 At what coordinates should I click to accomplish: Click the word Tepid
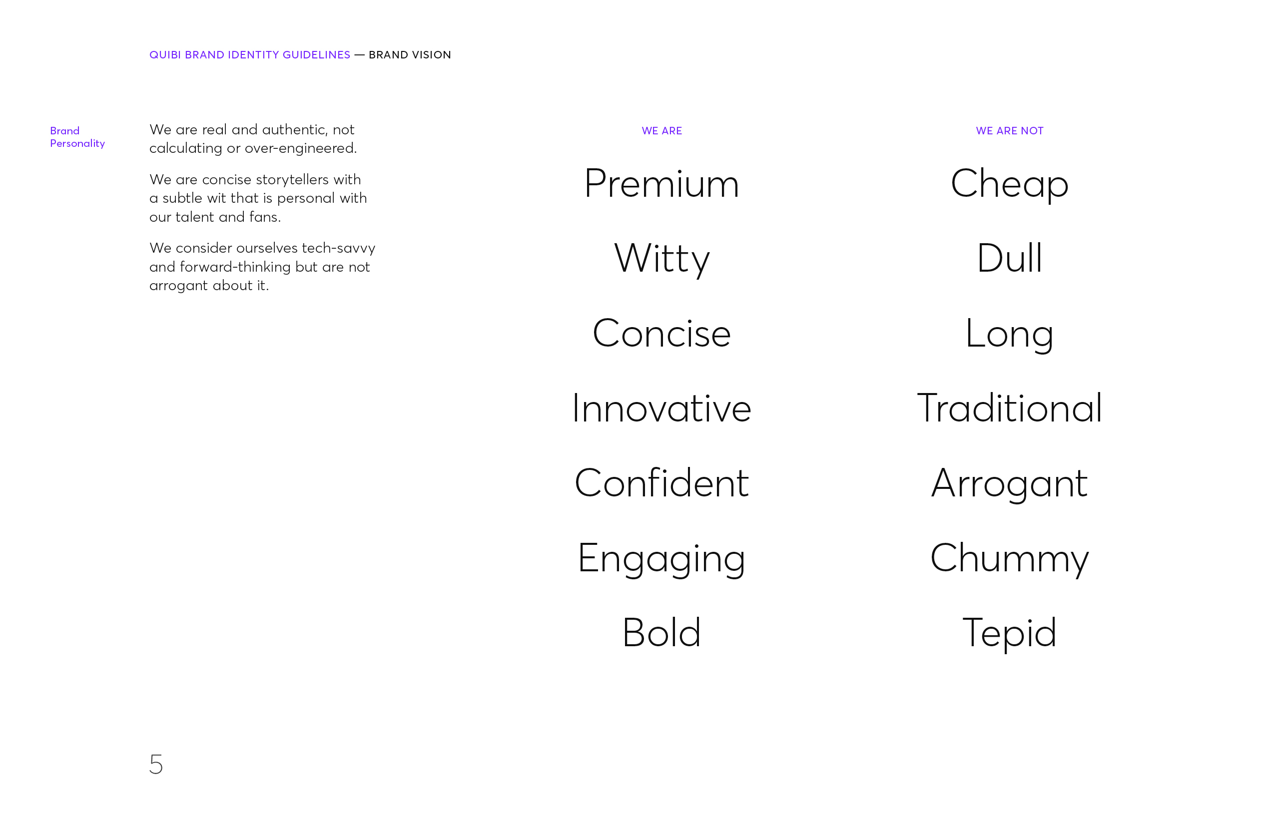tap(1010, 634)
